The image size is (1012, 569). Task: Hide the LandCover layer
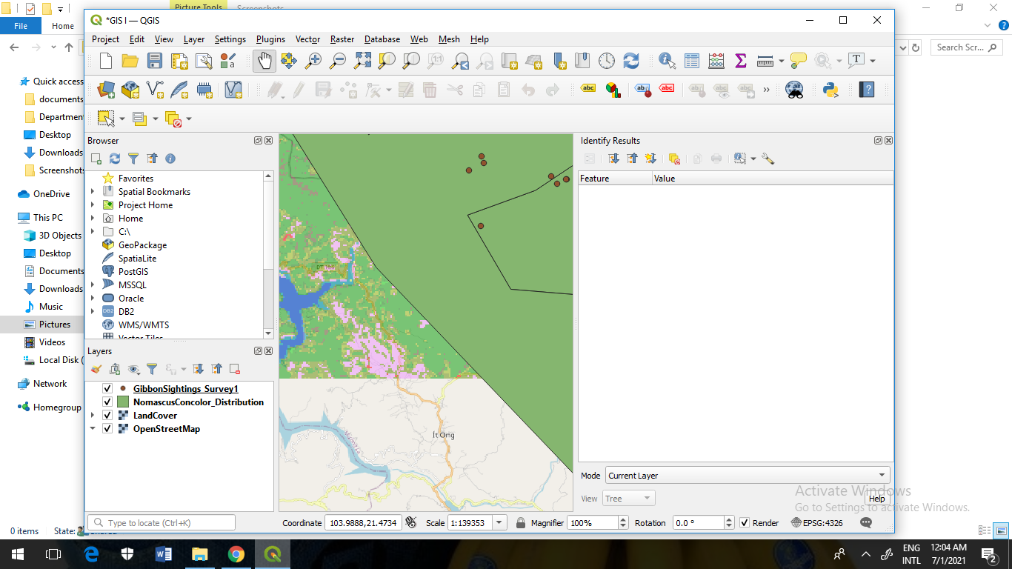click(107, 416)
